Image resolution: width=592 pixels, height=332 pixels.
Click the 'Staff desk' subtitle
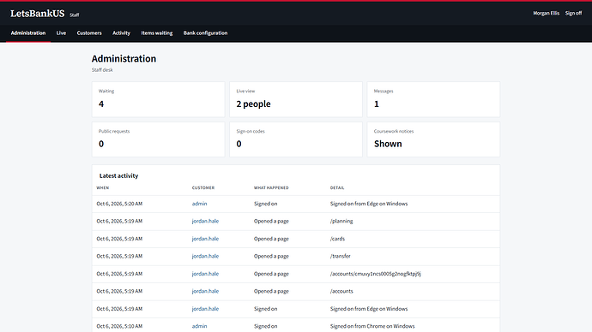point(102,69)
